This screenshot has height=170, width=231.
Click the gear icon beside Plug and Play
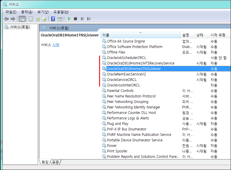104,123
